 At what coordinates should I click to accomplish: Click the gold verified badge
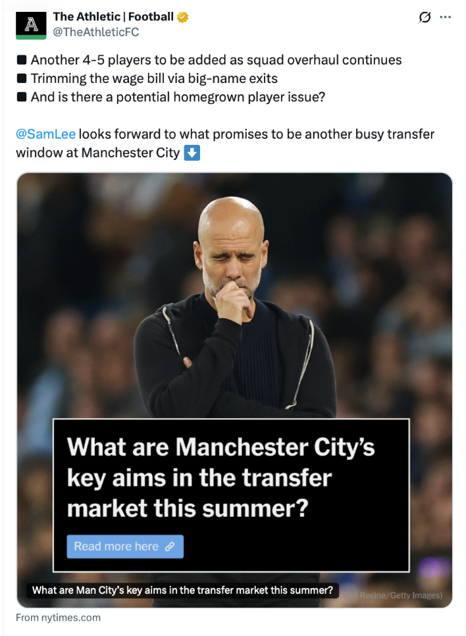point(183,17)
